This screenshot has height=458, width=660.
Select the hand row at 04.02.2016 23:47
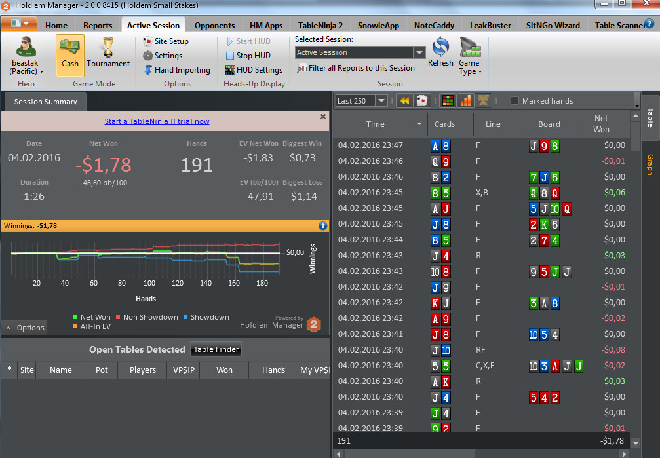[482, 145]
